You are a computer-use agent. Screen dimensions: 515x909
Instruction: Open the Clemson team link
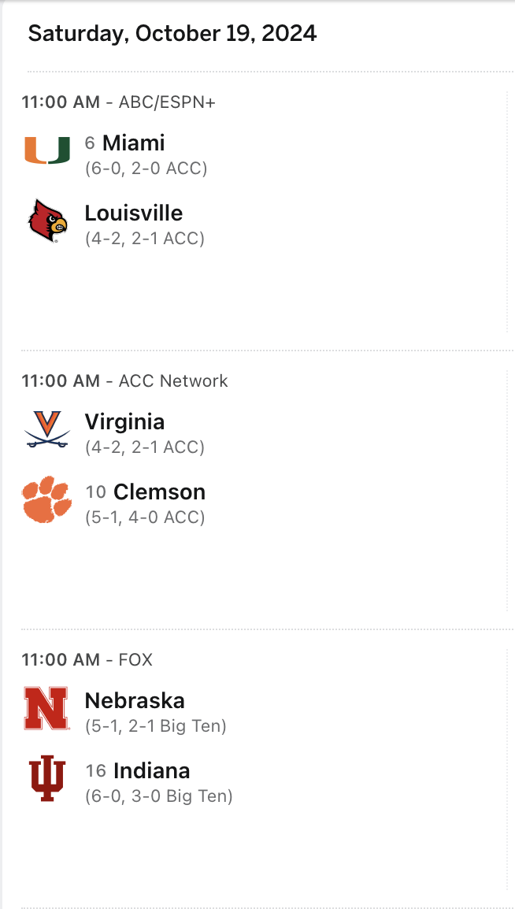click(x=159, y=492)
